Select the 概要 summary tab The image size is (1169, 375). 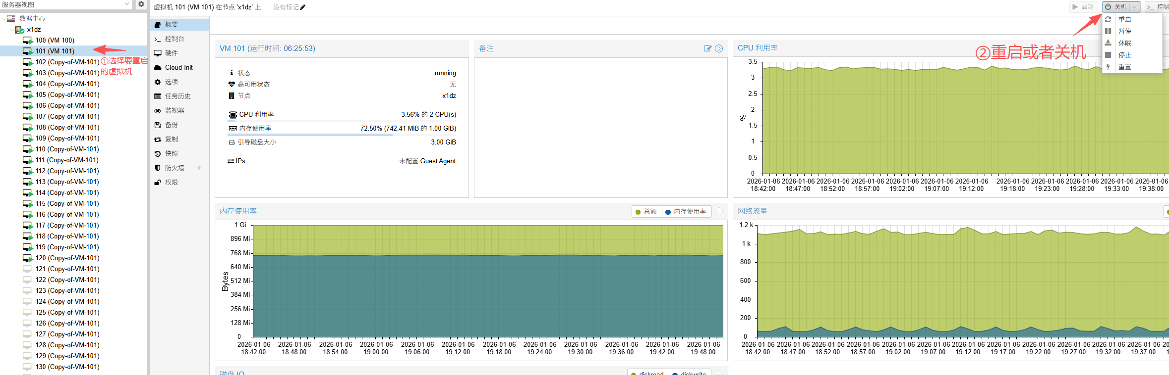pyautogui.click(x=171, y=24)
